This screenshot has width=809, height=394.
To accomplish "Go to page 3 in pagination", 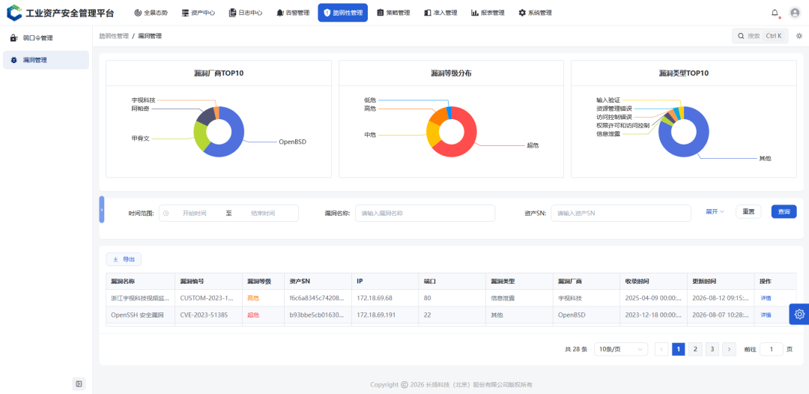I will point(712,349).
